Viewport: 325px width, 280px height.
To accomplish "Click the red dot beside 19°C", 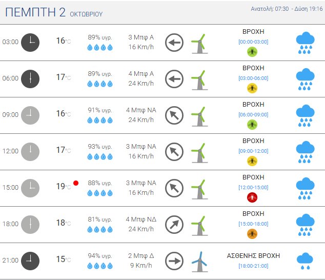I will [x=76, y=183].
